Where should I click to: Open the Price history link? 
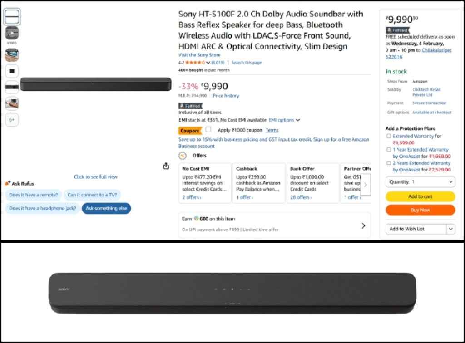pyautogui.click(x=227, y=95)
